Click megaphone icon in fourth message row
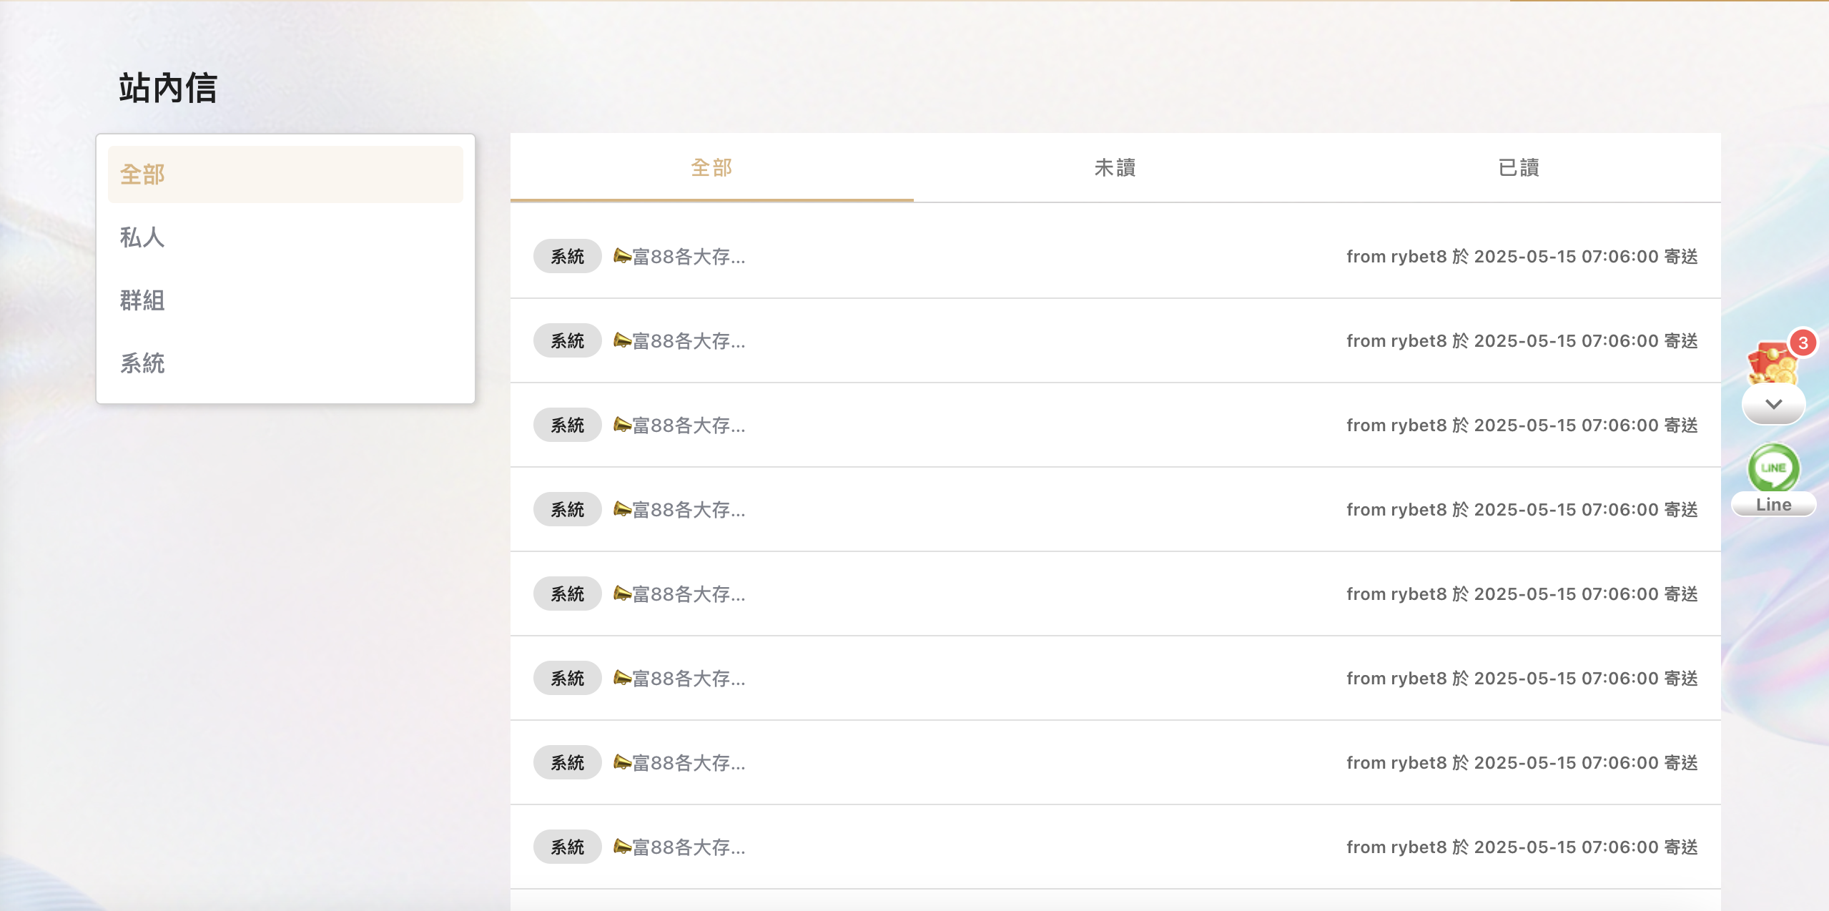Image resolution: width=1829 pixels, height=911 pixels. coord(622,509)
